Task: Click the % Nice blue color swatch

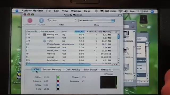Action: pyautogui.click(x=58, y=85)
